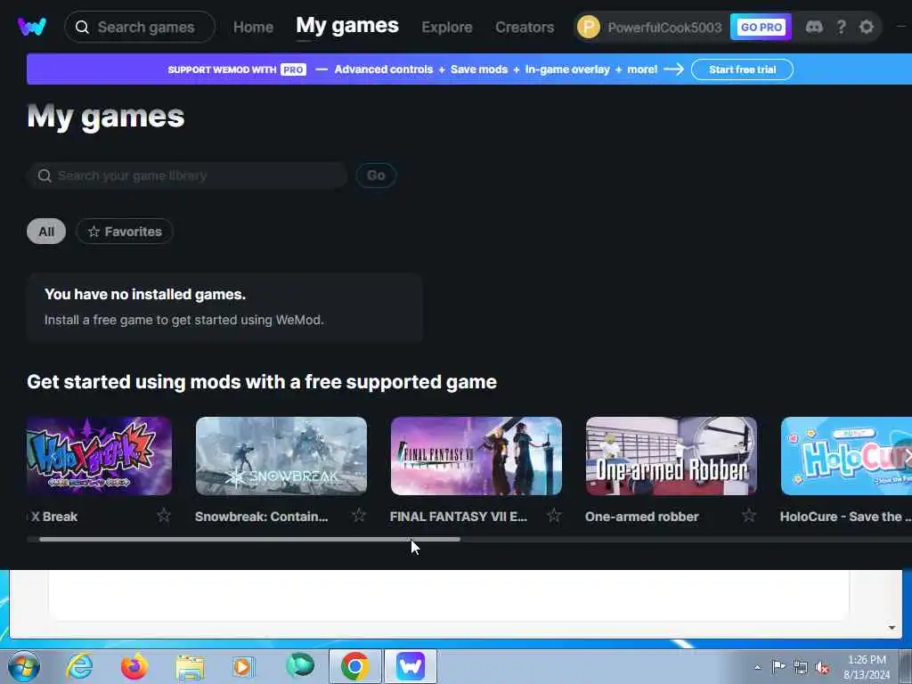Click the PowerfulCook5003 profile avatar
The image size is (912, 684).
(x=589, y=27)
